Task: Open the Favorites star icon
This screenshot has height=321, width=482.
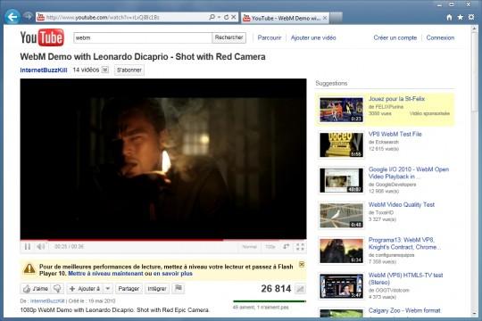Action: click(461, 17)
